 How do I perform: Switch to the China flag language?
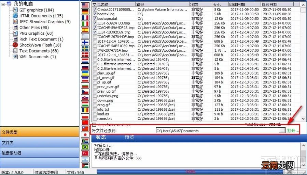pos(85,123)
